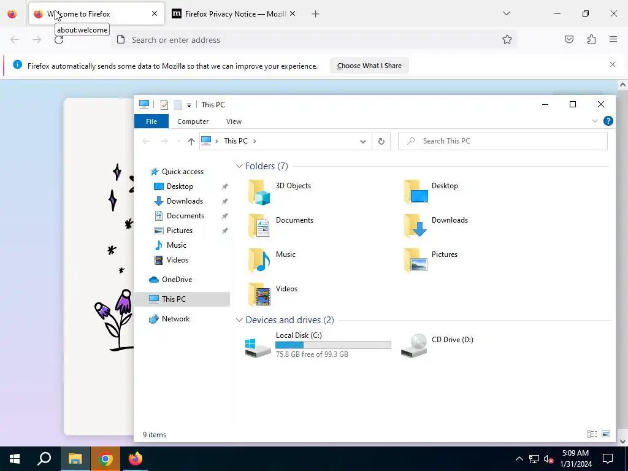The width and height of the screenshot is (628, 471).
Task: Dismiss the data sharing notification bar
Action: (613, 64)
